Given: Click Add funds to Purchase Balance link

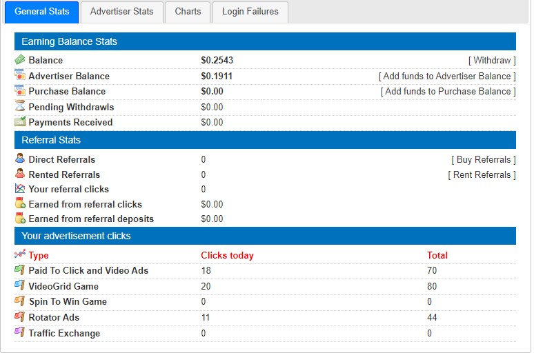Looking at the screenshot, I should [x=448, y=91].
